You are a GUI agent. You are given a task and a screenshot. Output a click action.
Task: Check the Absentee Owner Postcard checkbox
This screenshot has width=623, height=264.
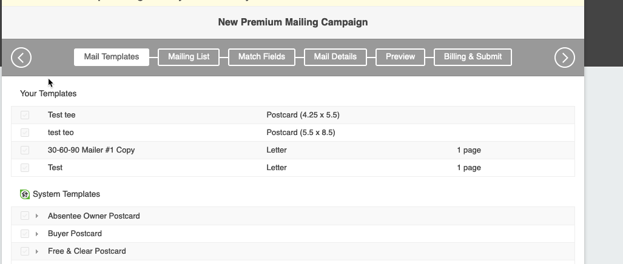25,216
